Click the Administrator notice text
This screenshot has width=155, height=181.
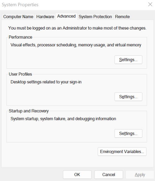tap(77, 28)
